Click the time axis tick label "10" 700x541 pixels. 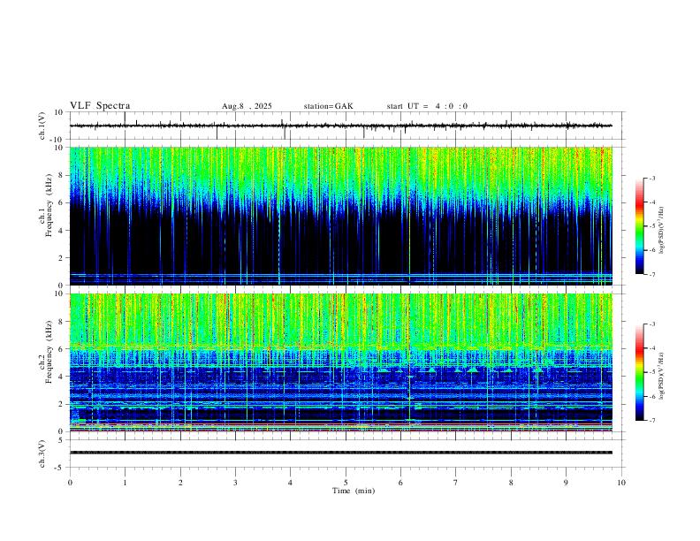click(x=621, y=483)
